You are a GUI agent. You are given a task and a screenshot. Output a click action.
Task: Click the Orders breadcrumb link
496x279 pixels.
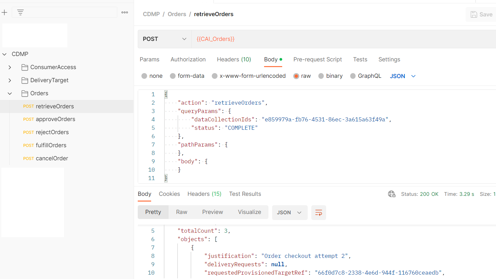coord(177,14)
